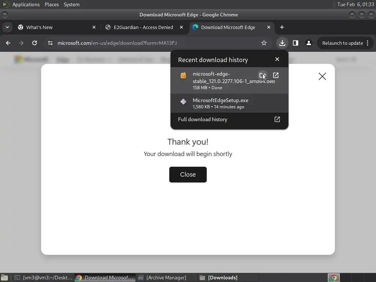This screenshot has height=282, width=376.
Task: Reload the Microsoft Edge download page
Action: [35, 43]
